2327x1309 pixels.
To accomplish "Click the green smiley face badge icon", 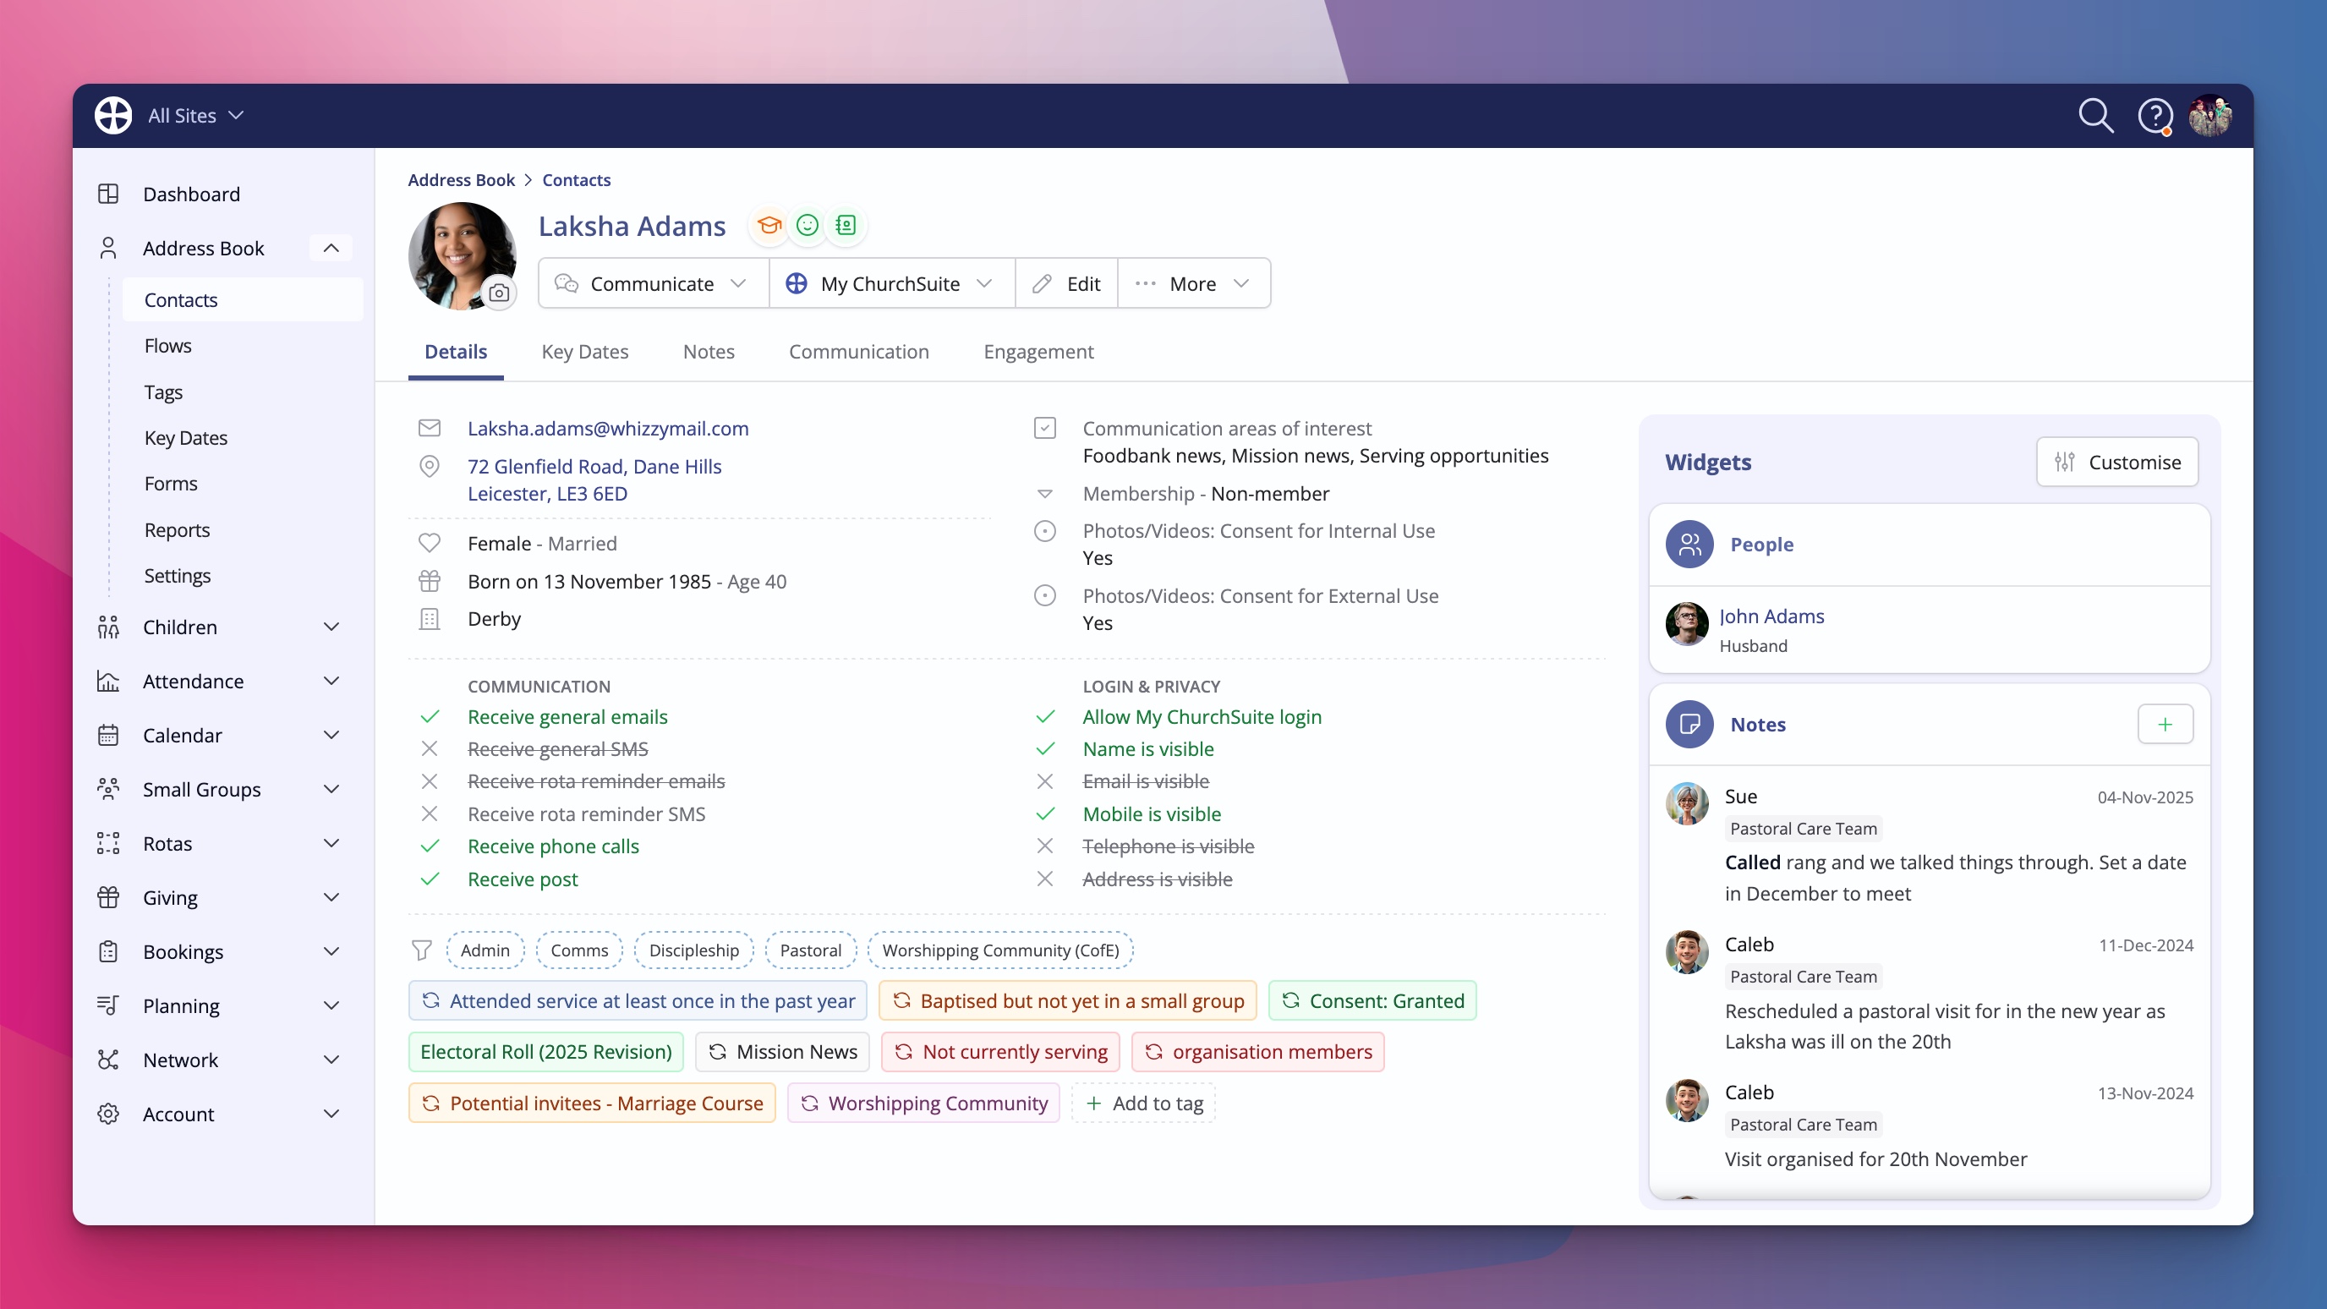I will click(807, 225).
